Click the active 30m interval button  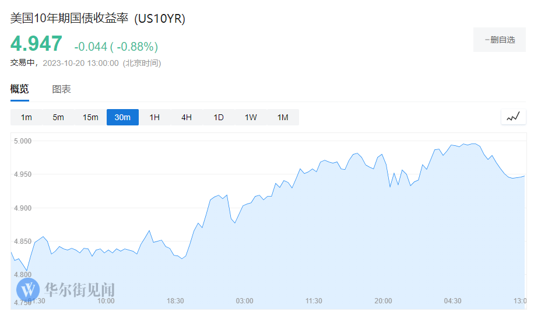point(122,117)
